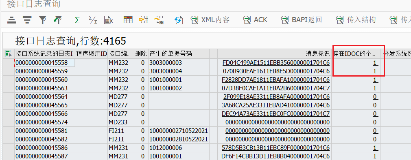Show the BAPI返回 details
This screenshot has width=411, height=160.
pyautogui.click(x=301, y=20)
